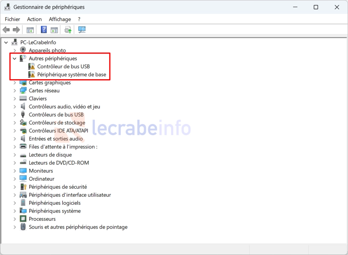Expand the Cartes graphiques category
Image resolution: width=348 pixels, height=255 pixels.
click(15, 83)
